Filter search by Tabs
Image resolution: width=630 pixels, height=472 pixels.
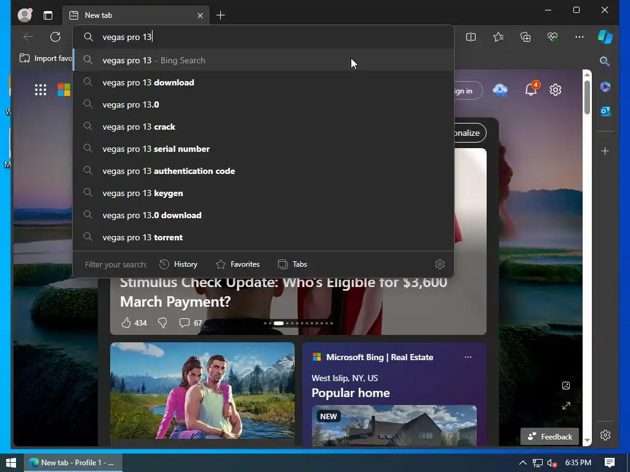coord(292,264)
